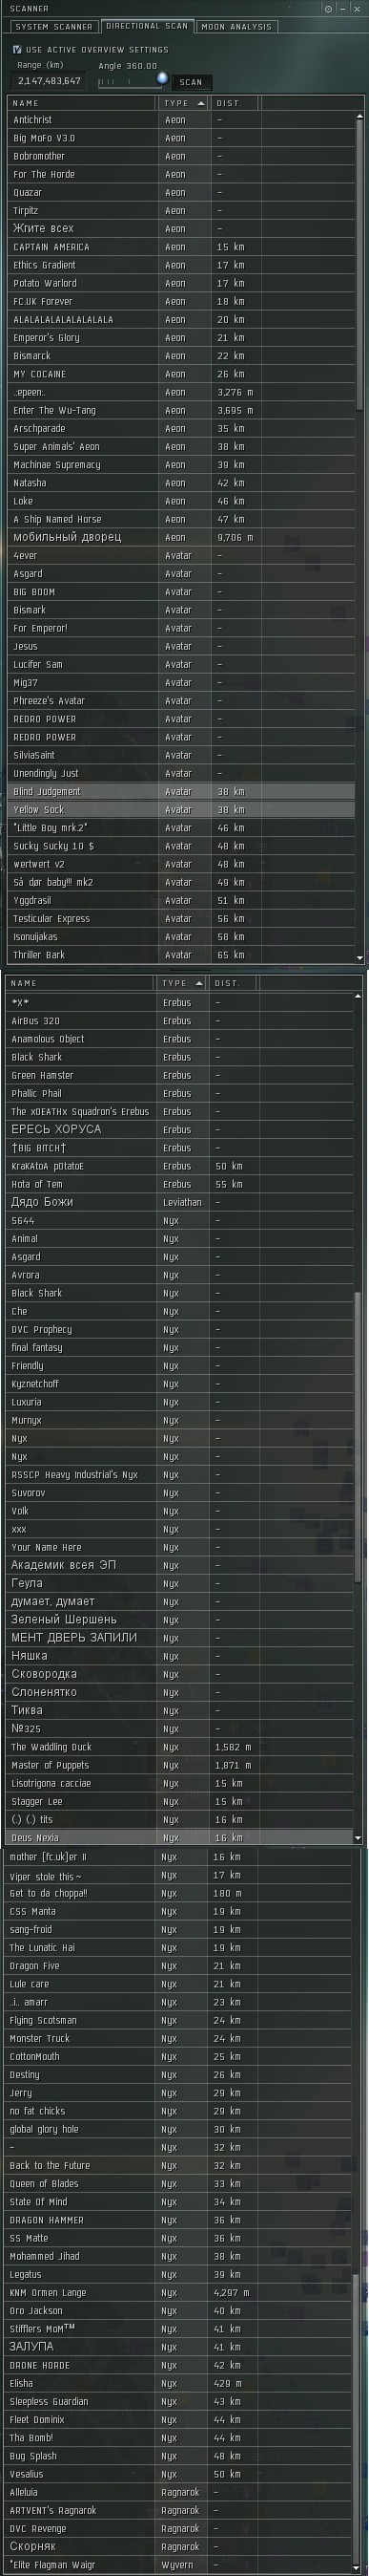
Task: Select the Deus Nexia Nyx row
Action: click(179, 1838)
